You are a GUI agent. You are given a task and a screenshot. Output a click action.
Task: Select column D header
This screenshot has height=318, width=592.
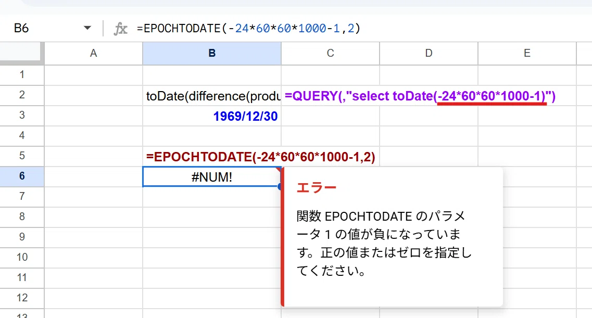click(429, 53)
